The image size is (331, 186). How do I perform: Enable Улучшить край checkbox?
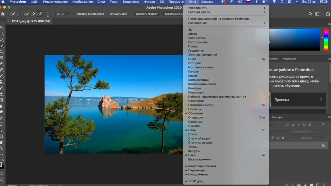(107, 14)
